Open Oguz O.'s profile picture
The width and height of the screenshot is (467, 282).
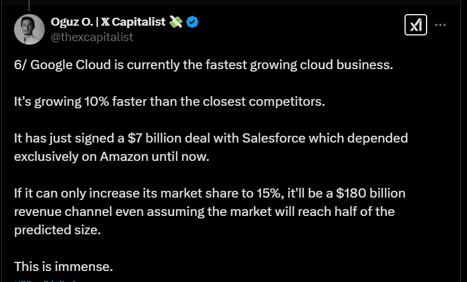[x=29, y=29]
